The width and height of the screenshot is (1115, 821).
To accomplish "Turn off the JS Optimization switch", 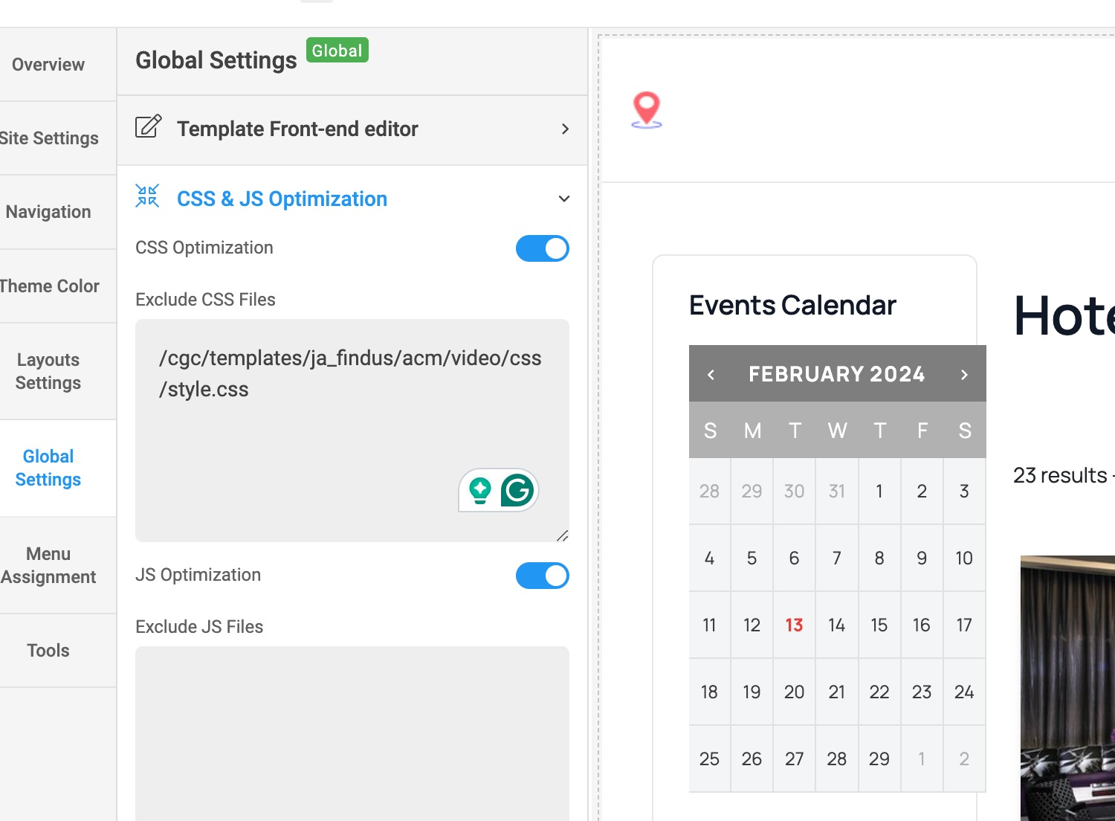I will pyautogui.click(x=543, y=576).
